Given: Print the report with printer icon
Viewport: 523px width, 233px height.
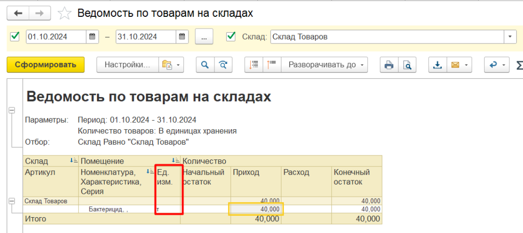Looking at the screenshot, I should [x=389, y=64].
